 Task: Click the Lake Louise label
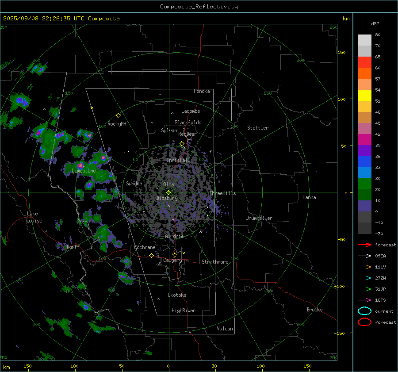34,217
